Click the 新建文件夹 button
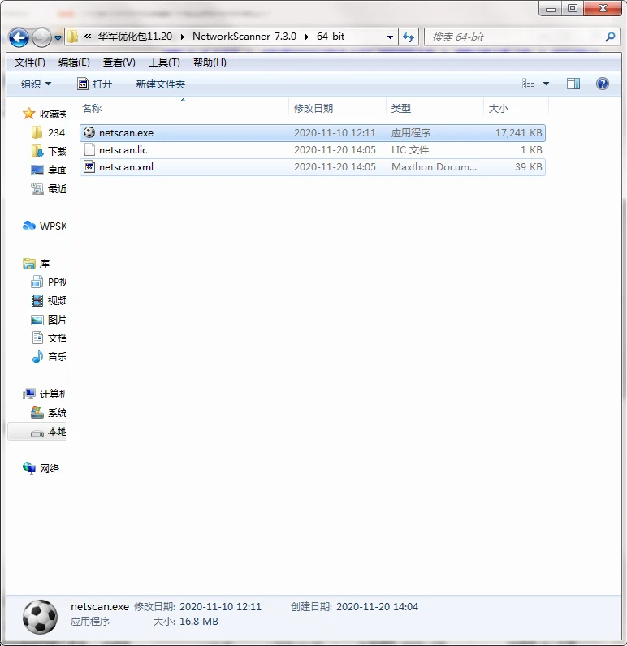This screenshot has width=627, height=646. pyautogui.click(x=160, y=84)
